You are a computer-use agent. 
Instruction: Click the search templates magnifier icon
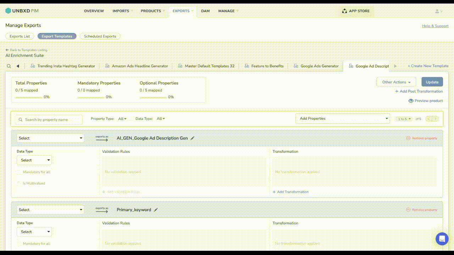(x=9, y=66)
